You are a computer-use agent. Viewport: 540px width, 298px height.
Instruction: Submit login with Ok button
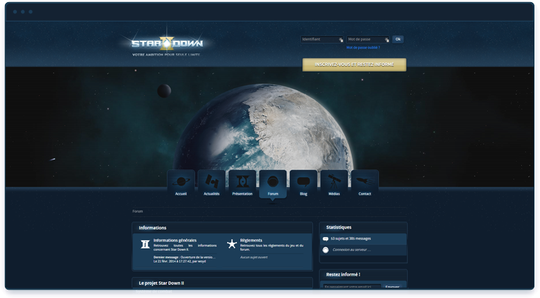(x=398, y=40)
